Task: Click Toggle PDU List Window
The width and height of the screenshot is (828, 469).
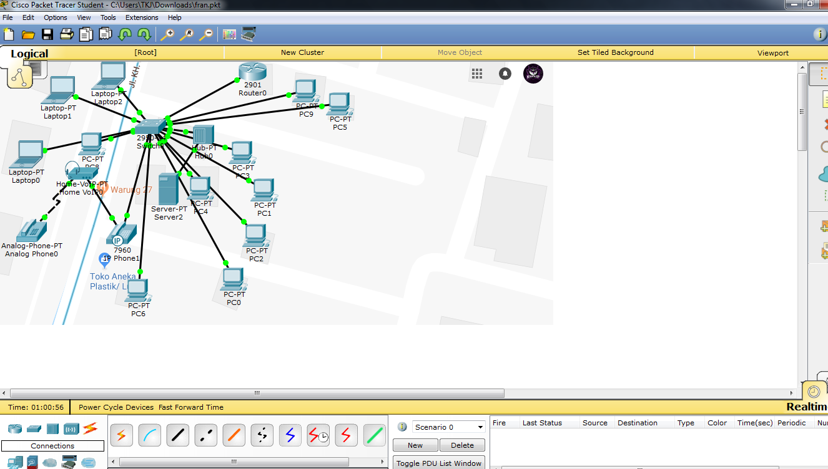Action: [439, 463]
